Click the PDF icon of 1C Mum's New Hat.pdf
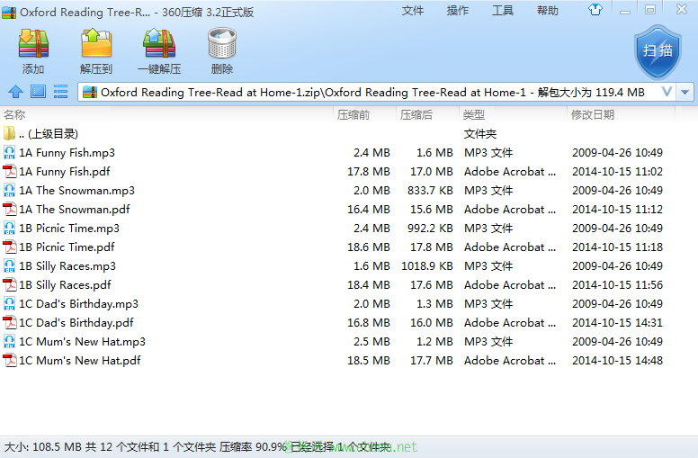 [9, 361]
